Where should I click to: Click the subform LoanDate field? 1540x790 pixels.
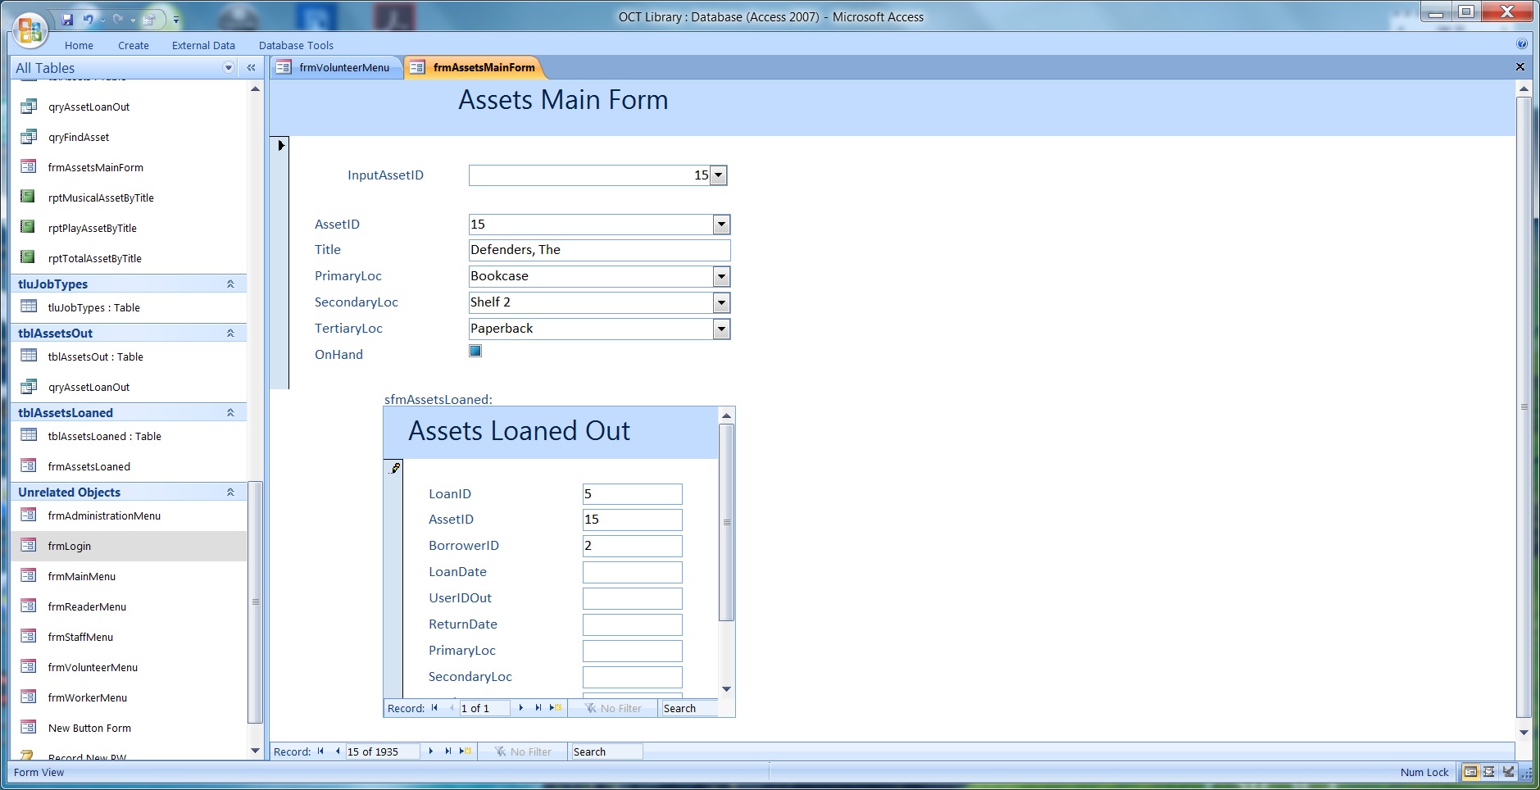632,572
